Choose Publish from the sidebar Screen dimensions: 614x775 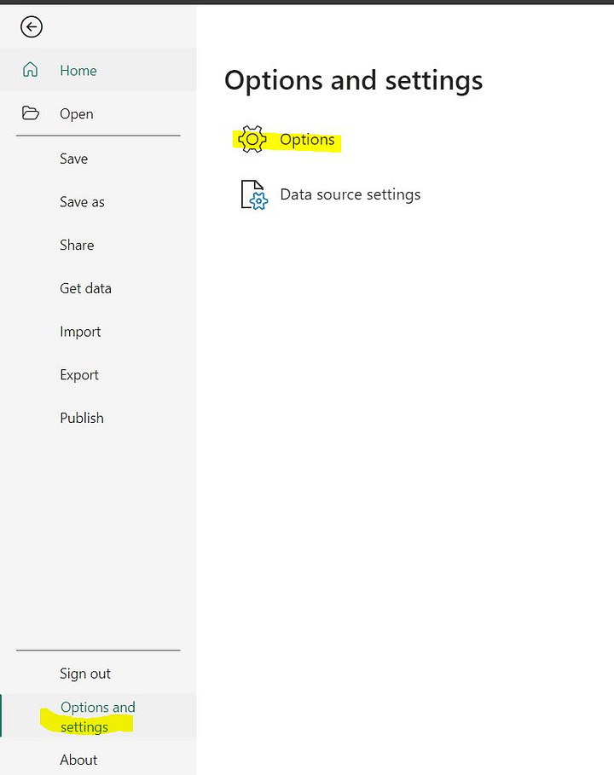click(98, 418)
